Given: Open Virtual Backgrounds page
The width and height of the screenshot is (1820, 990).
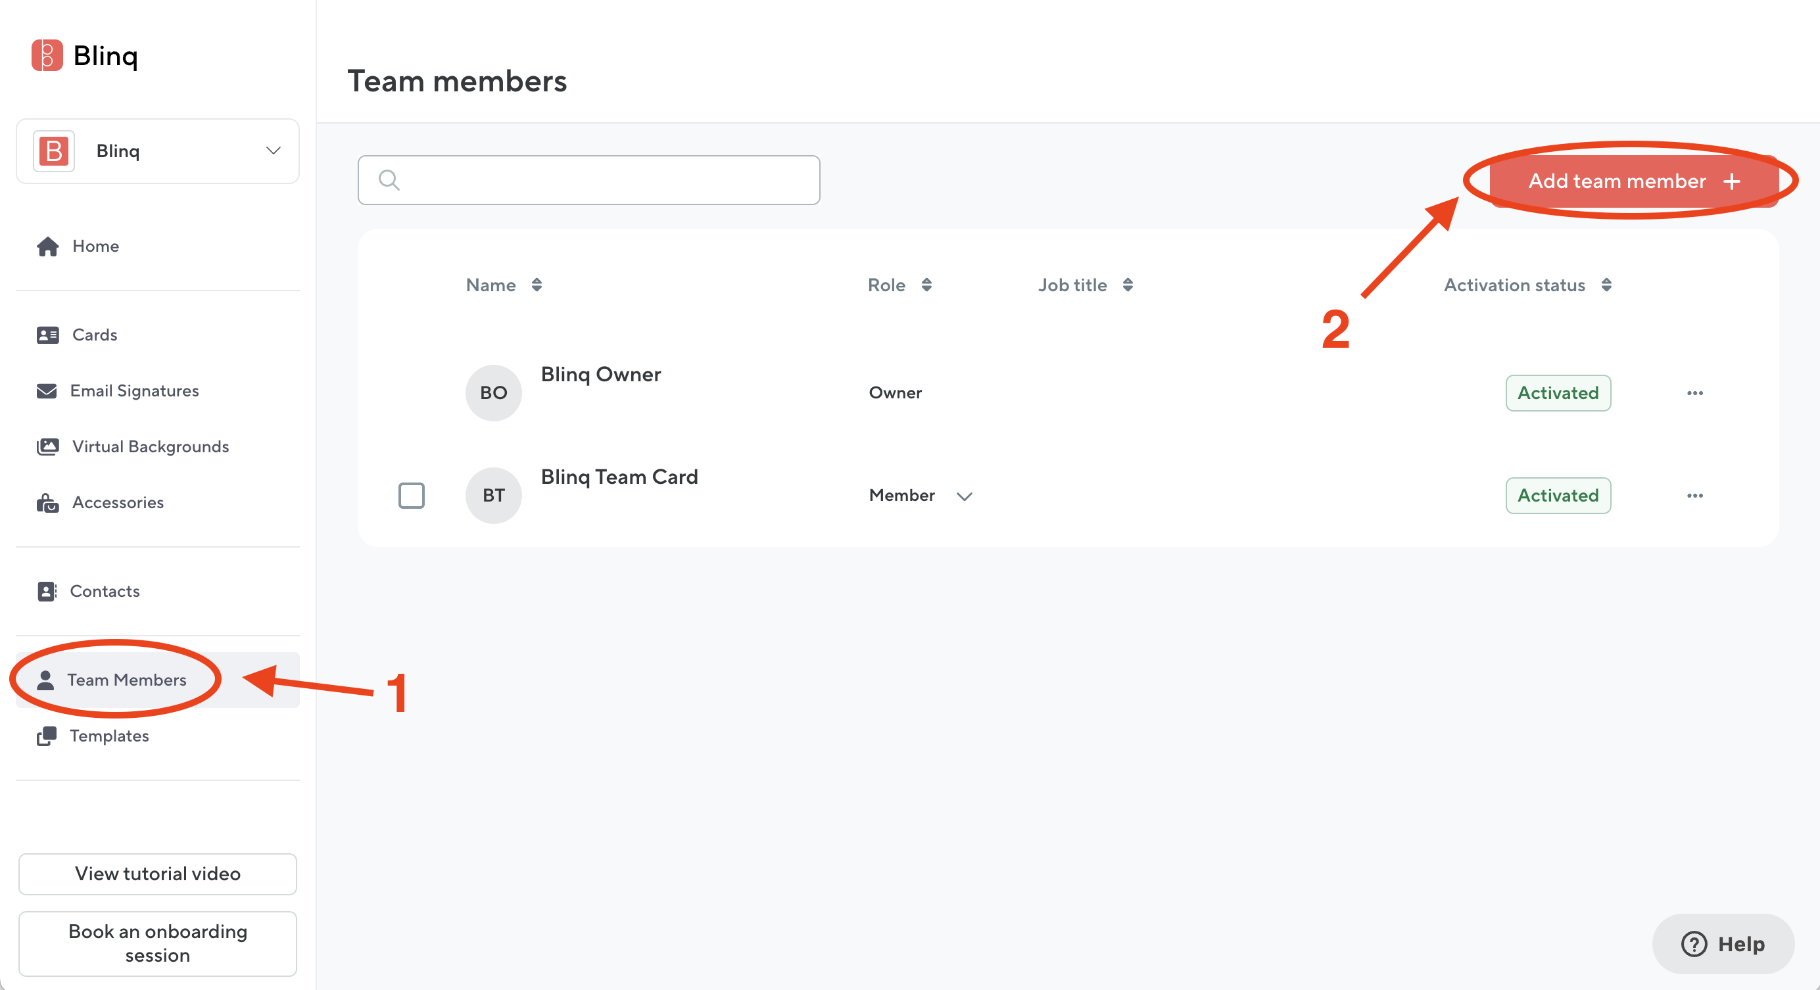Looking at the screenshot, I should pos(158,446).
